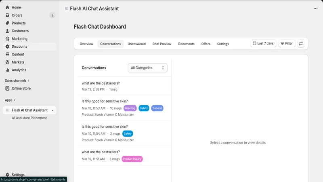Open the Mar 10 11:51 AM bestsellers conversation

coord(124,156)
